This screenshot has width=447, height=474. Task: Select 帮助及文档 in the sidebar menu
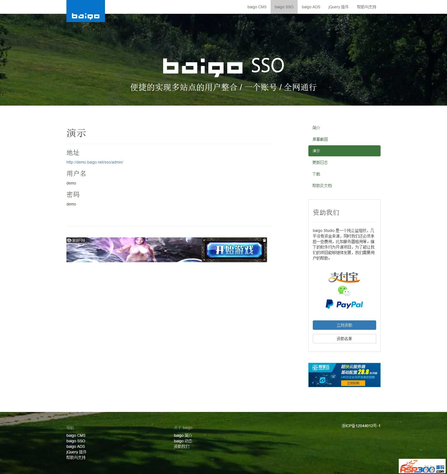344,186
